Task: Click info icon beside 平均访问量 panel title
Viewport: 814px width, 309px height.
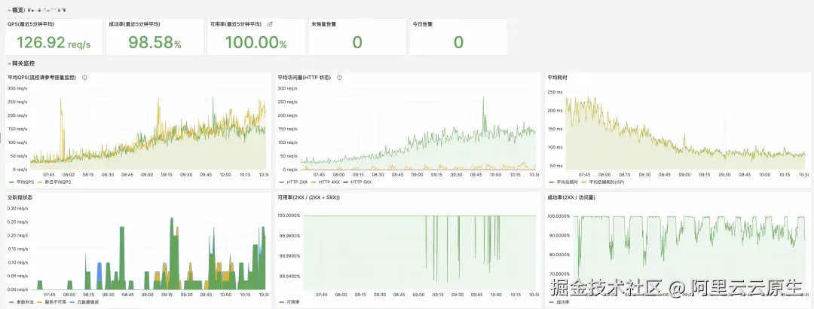Action: click(339, 78)
